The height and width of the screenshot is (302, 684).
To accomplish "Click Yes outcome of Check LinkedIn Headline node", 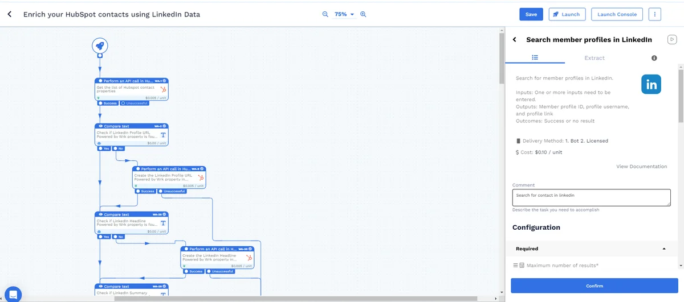I will pos(104,237).
